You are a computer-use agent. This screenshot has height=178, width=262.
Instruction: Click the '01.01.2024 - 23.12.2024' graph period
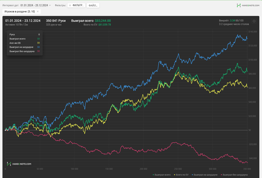click(23, 21)
